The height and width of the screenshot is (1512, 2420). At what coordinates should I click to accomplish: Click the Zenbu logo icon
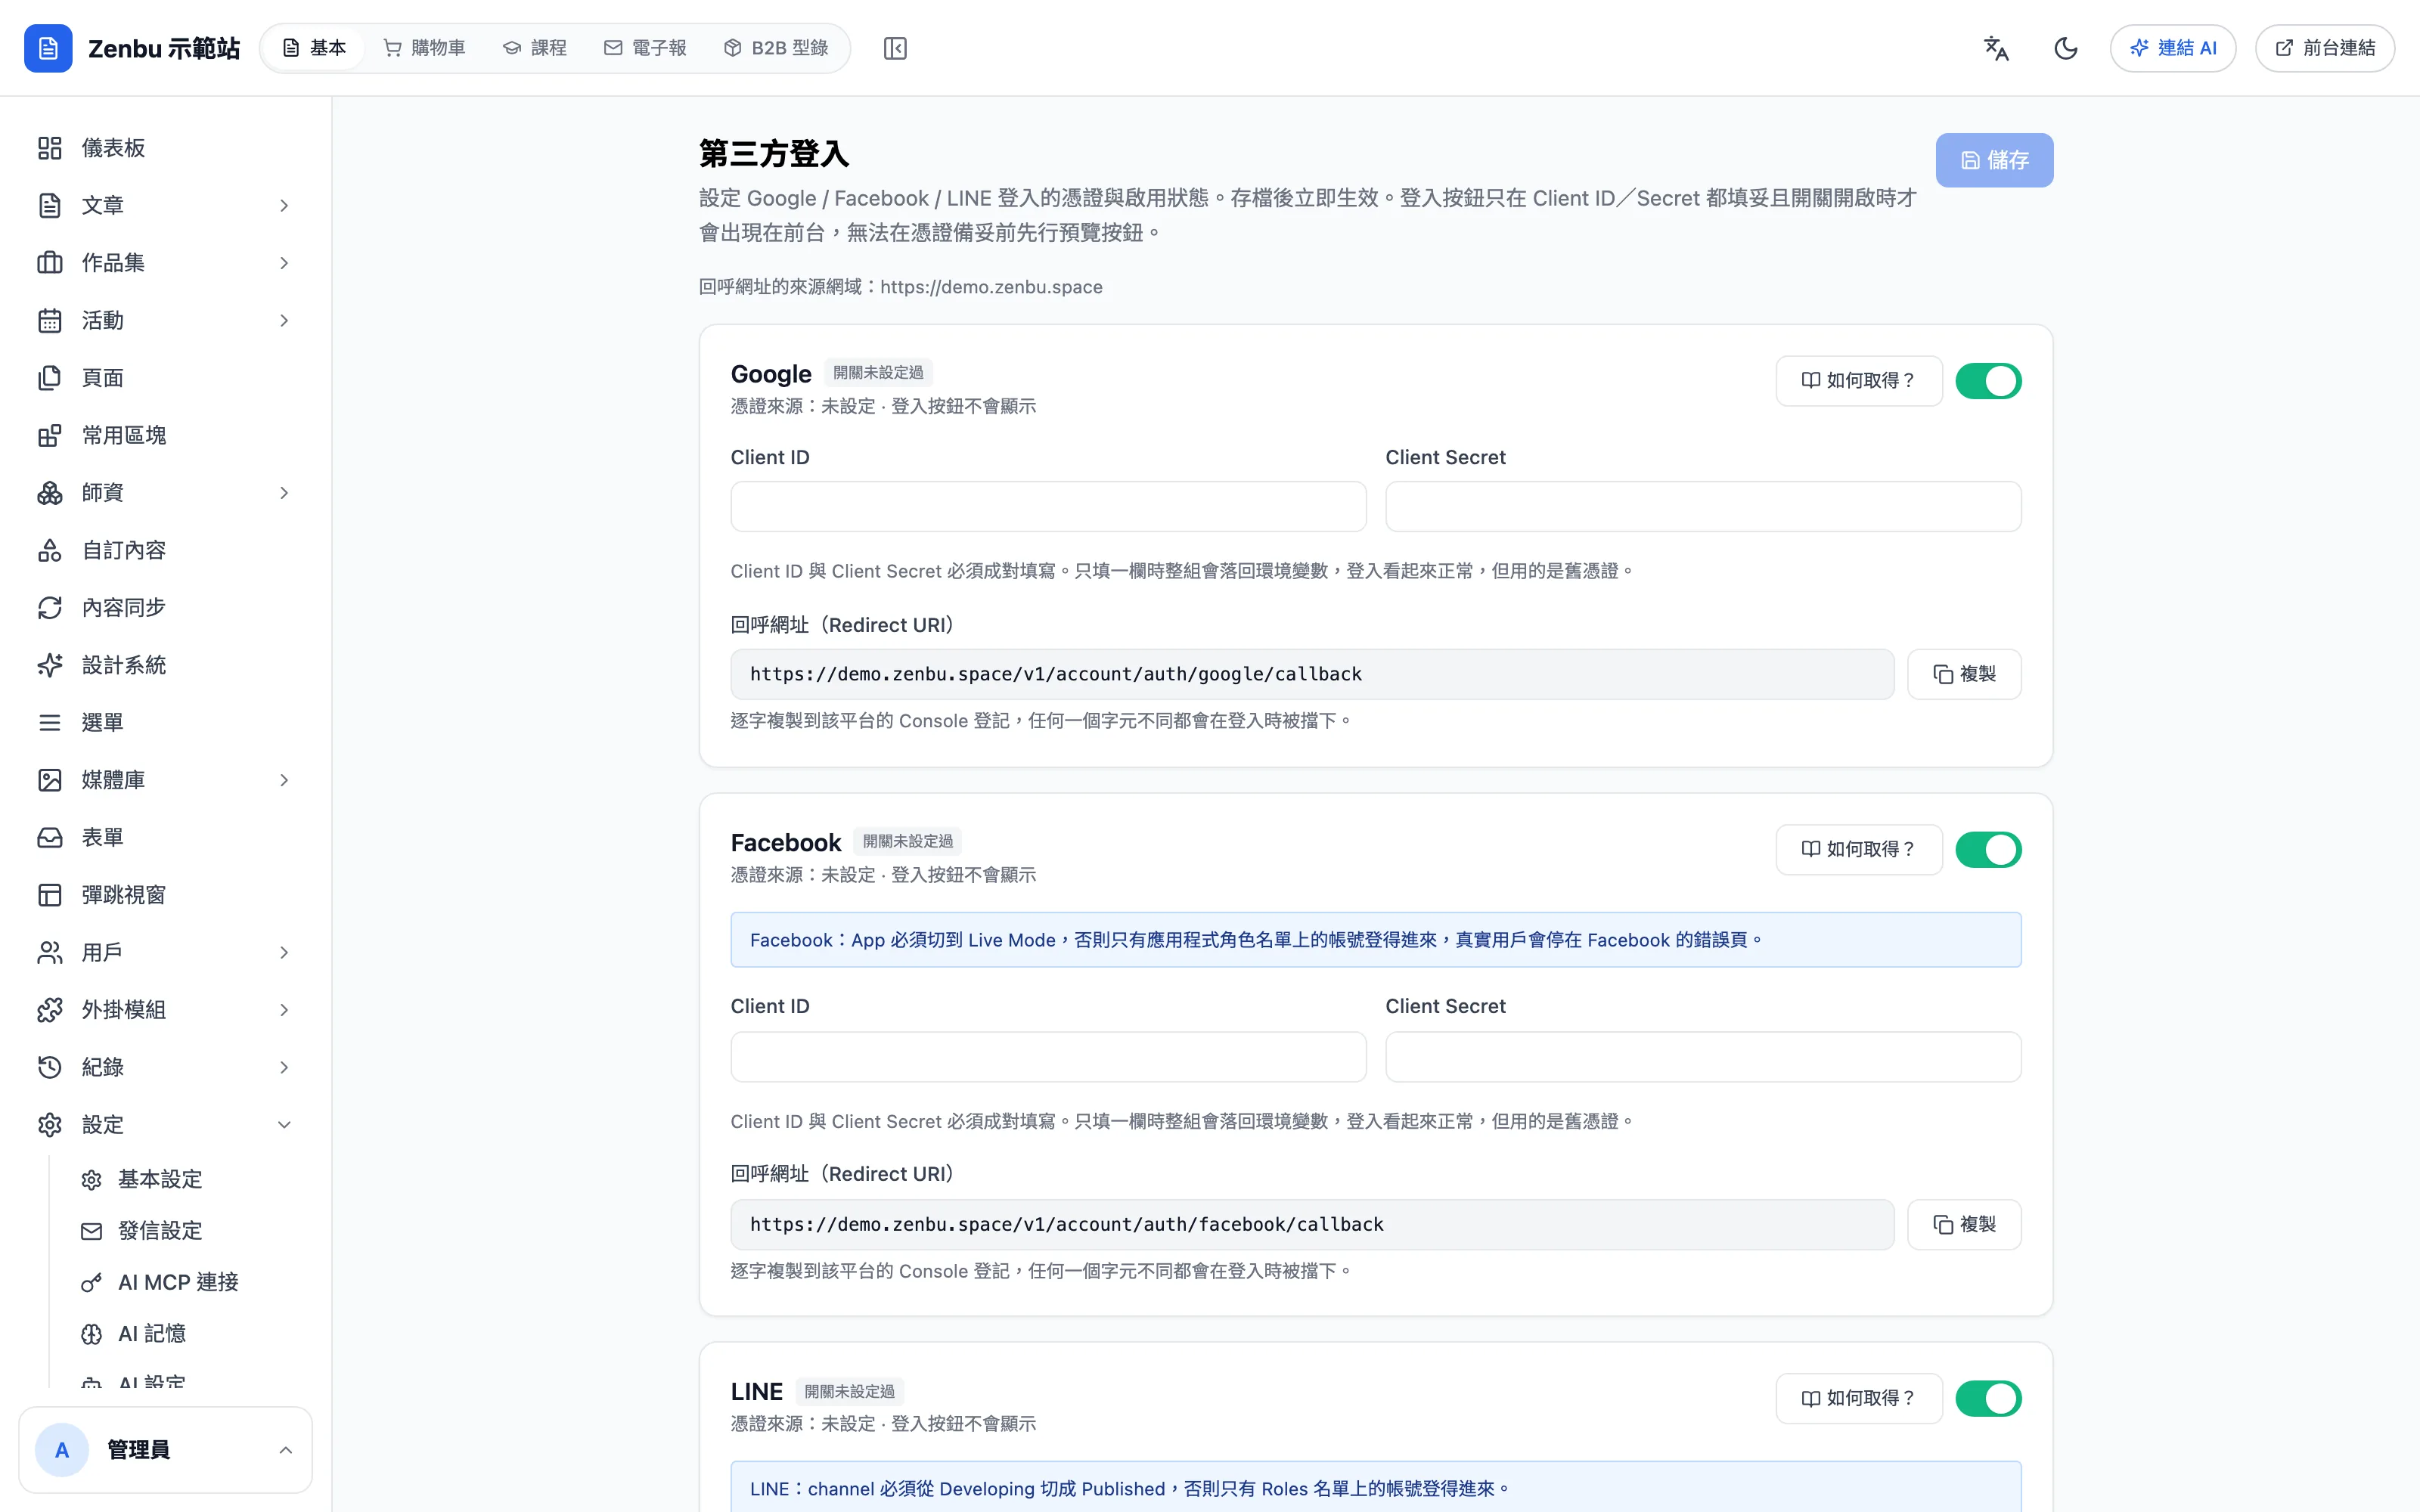coord(48,48)
